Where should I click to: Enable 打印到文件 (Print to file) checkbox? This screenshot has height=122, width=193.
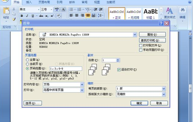[x=140, y=46]
